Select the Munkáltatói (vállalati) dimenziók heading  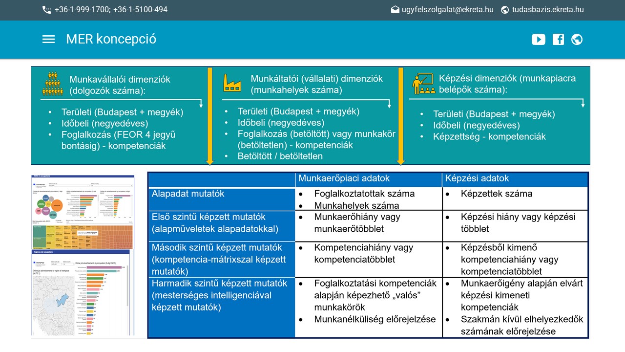tap(317, 84)
